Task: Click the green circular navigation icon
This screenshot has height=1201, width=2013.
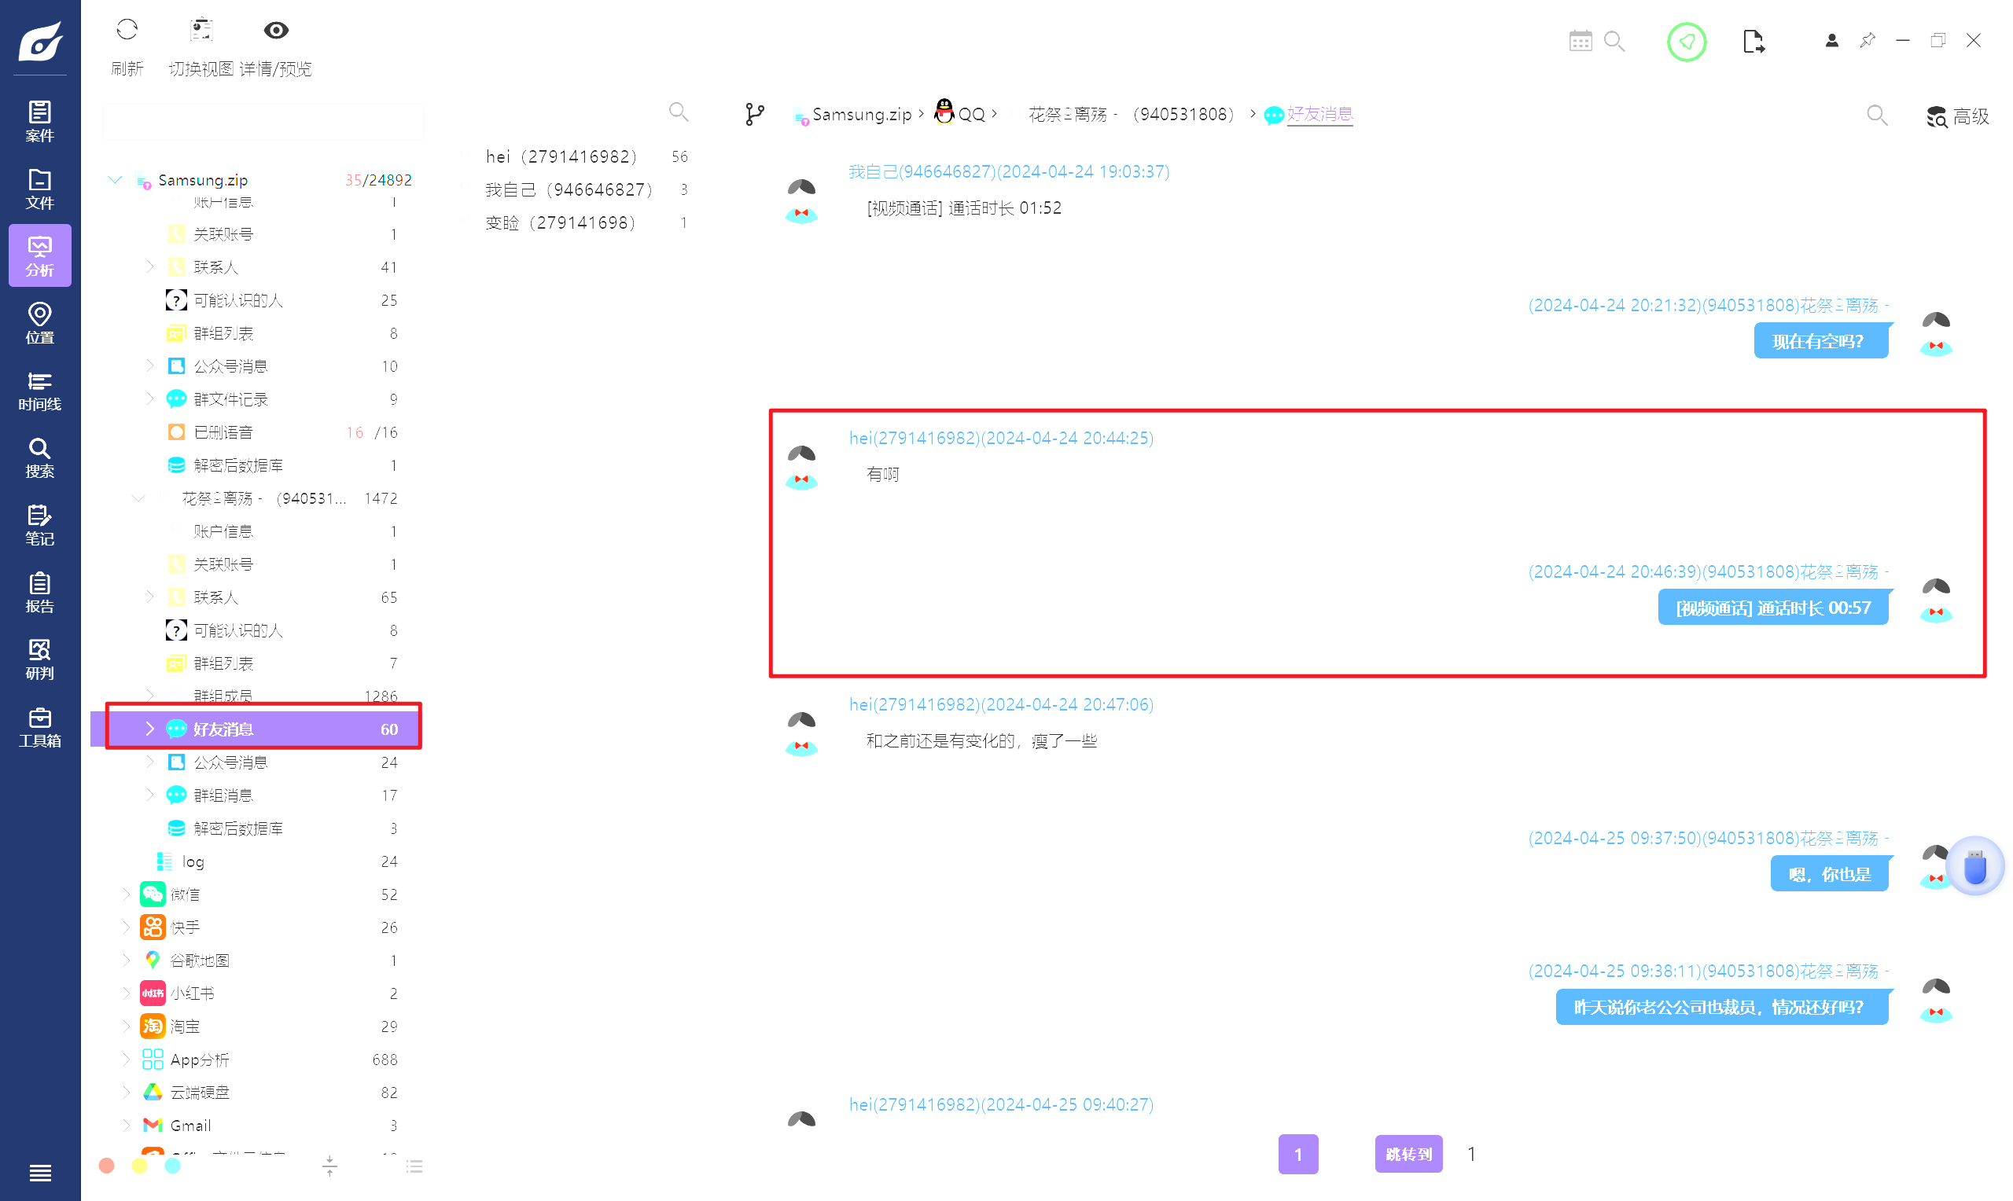Action: click(1686, 42)
